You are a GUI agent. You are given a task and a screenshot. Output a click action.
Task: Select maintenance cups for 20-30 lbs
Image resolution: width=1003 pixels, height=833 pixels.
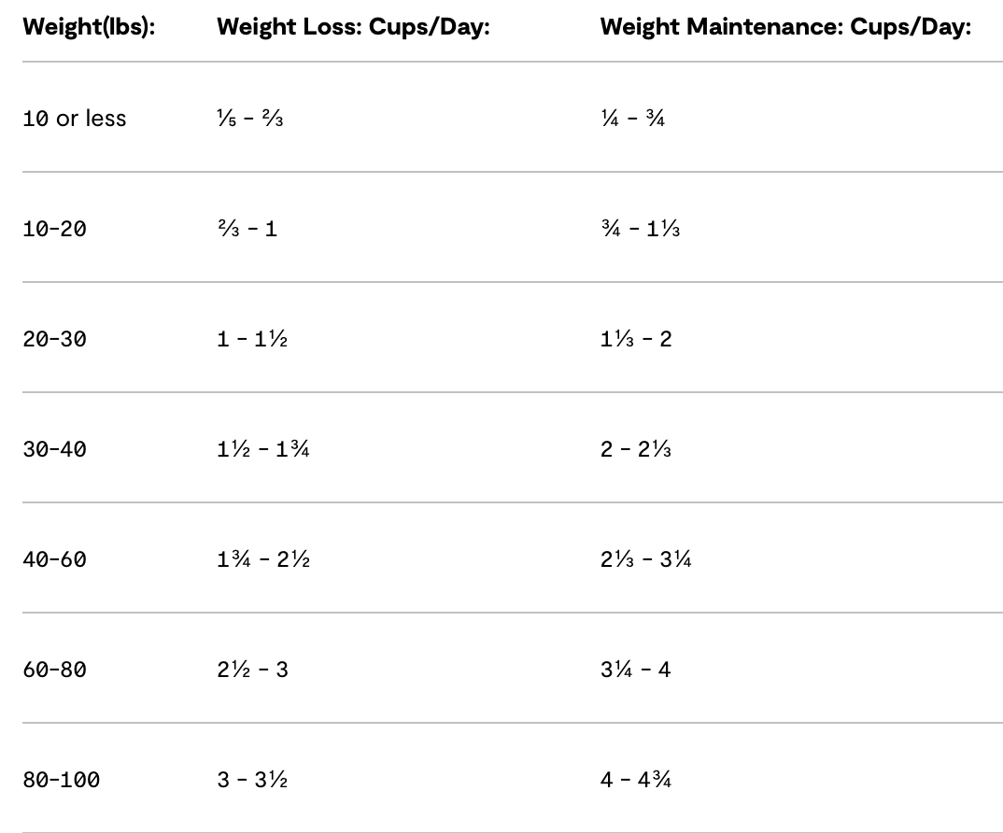point(636,339)
